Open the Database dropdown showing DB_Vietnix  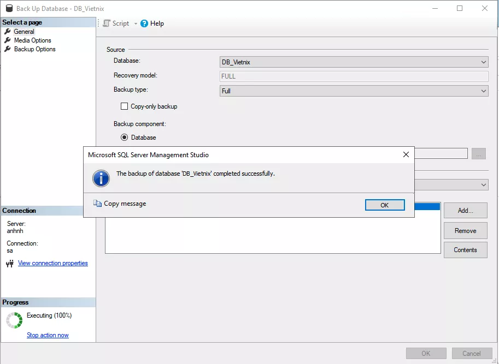[354, 62]
